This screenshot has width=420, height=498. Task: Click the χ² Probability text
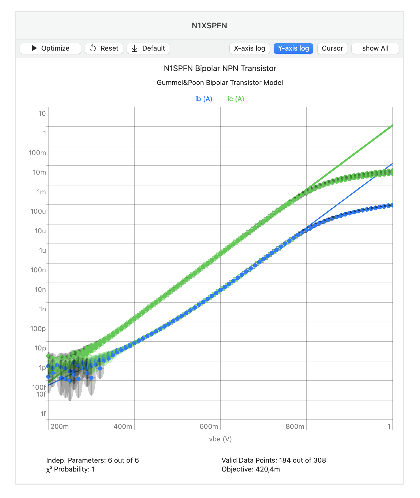pos(70,469)
